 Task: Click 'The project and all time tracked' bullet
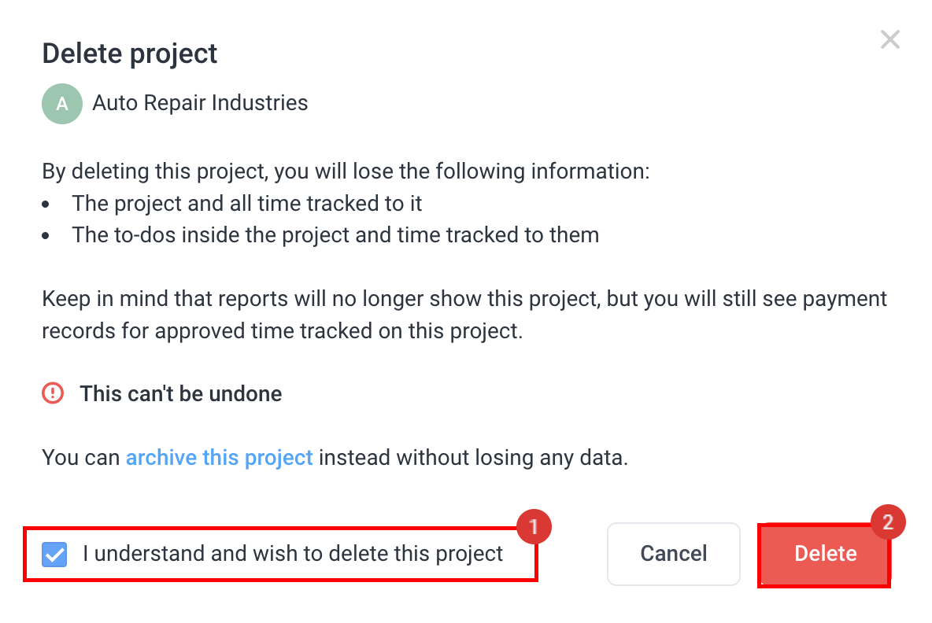(246, 203)
